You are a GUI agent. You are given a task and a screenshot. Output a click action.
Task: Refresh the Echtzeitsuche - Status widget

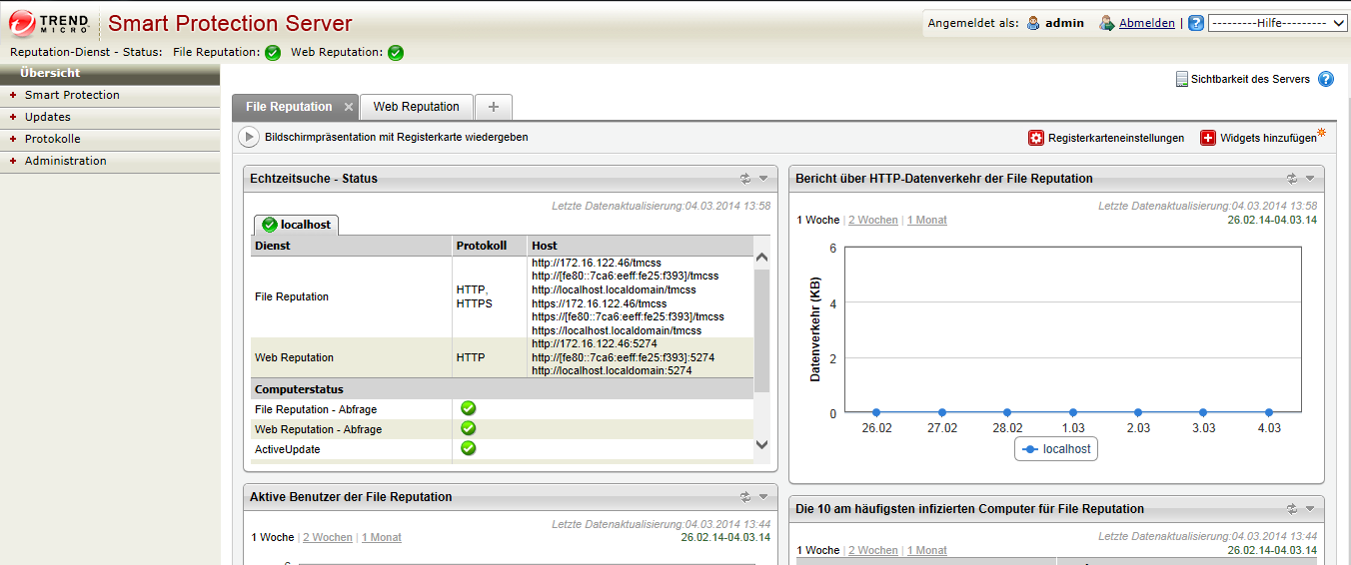[x=744, y=179]
